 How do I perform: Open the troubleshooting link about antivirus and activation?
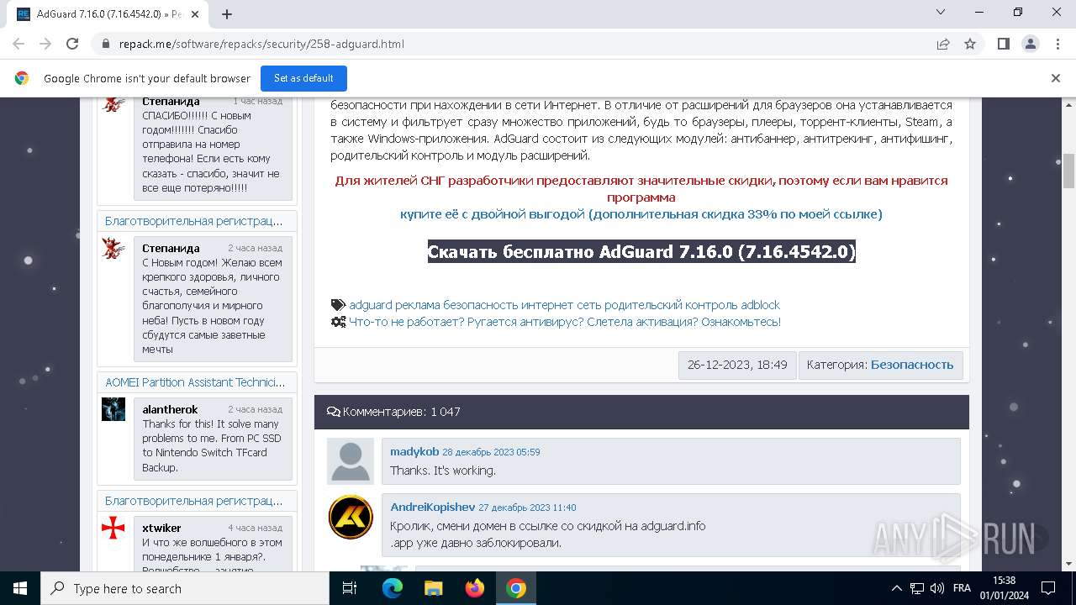pyautogui.click(x=565, y=322)
